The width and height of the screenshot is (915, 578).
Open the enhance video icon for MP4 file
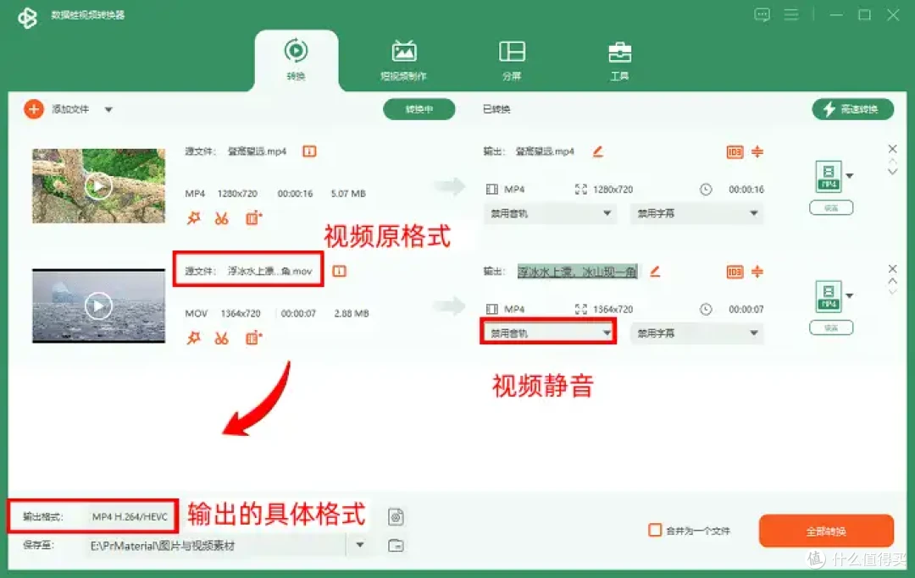253,218
